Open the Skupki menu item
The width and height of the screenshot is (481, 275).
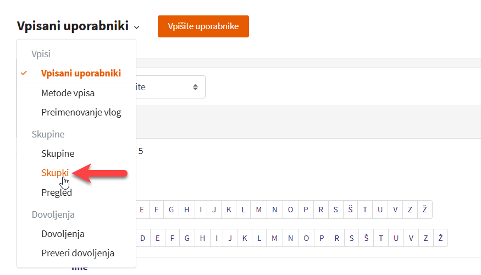55,173
